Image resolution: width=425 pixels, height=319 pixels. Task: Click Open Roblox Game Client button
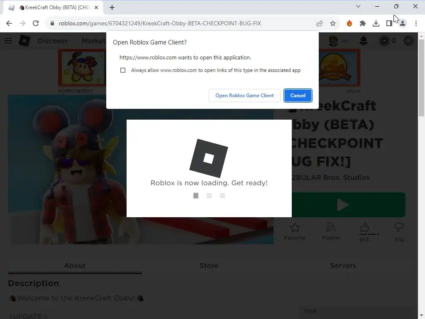pyautogui.click(x=244, y=96)
